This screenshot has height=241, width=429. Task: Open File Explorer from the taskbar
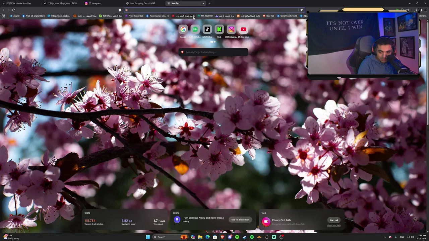(200, 237)
